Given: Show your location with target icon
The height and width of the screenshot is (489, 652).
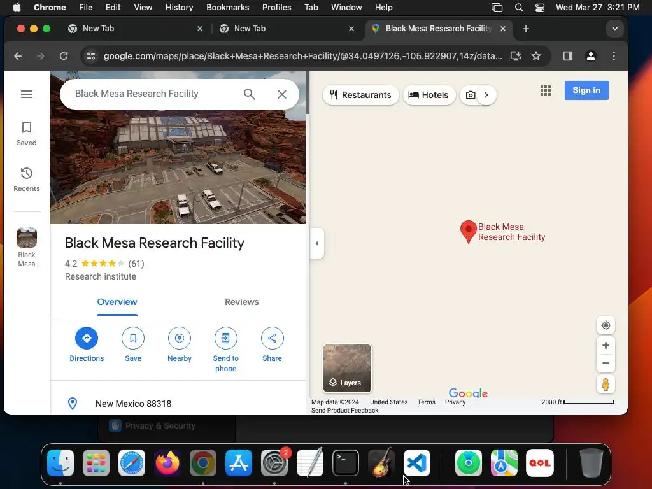Looking at the screenshot, I should click(x=606, y=325).
